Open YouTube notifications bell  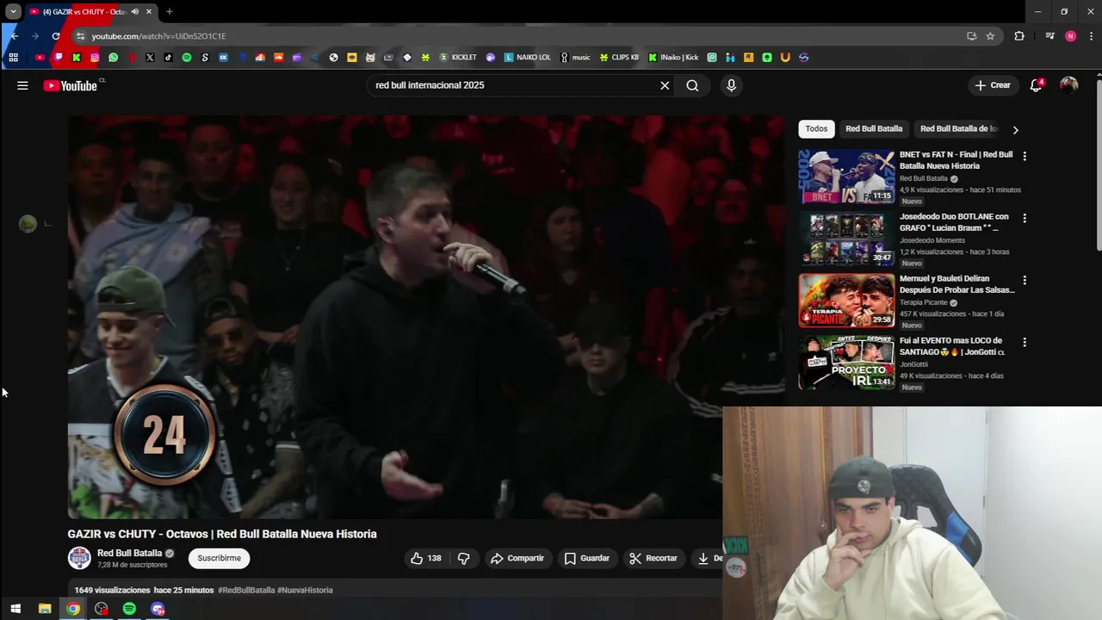(1037, 85)
